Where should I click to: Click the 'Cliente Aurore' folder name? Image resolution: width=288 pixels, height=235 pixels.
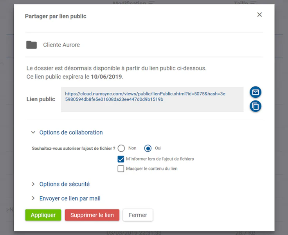[x=61, y=45]
